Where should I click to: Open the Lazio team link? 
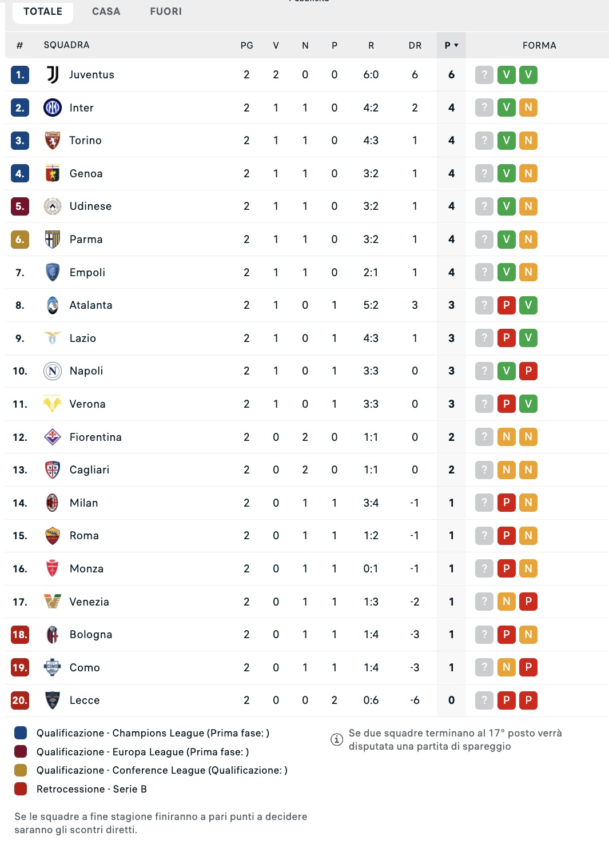[83, 339]
